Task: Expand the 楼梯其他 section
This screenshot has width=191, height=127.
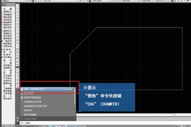Action: click(8, 68)
